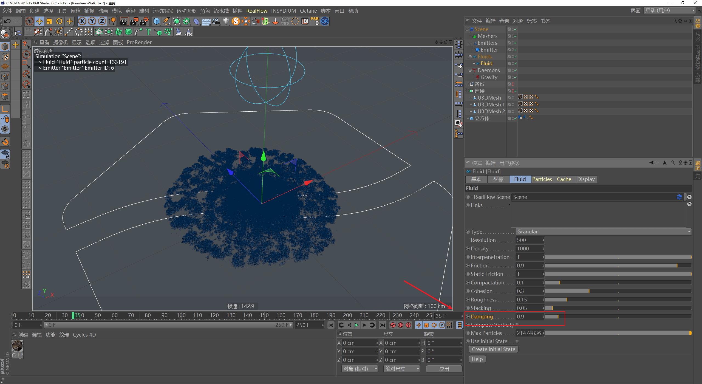This screenshot has width=702, height=384.
Task: Open the 绝对尺寸 size mode dropdown
Action: 402,369
